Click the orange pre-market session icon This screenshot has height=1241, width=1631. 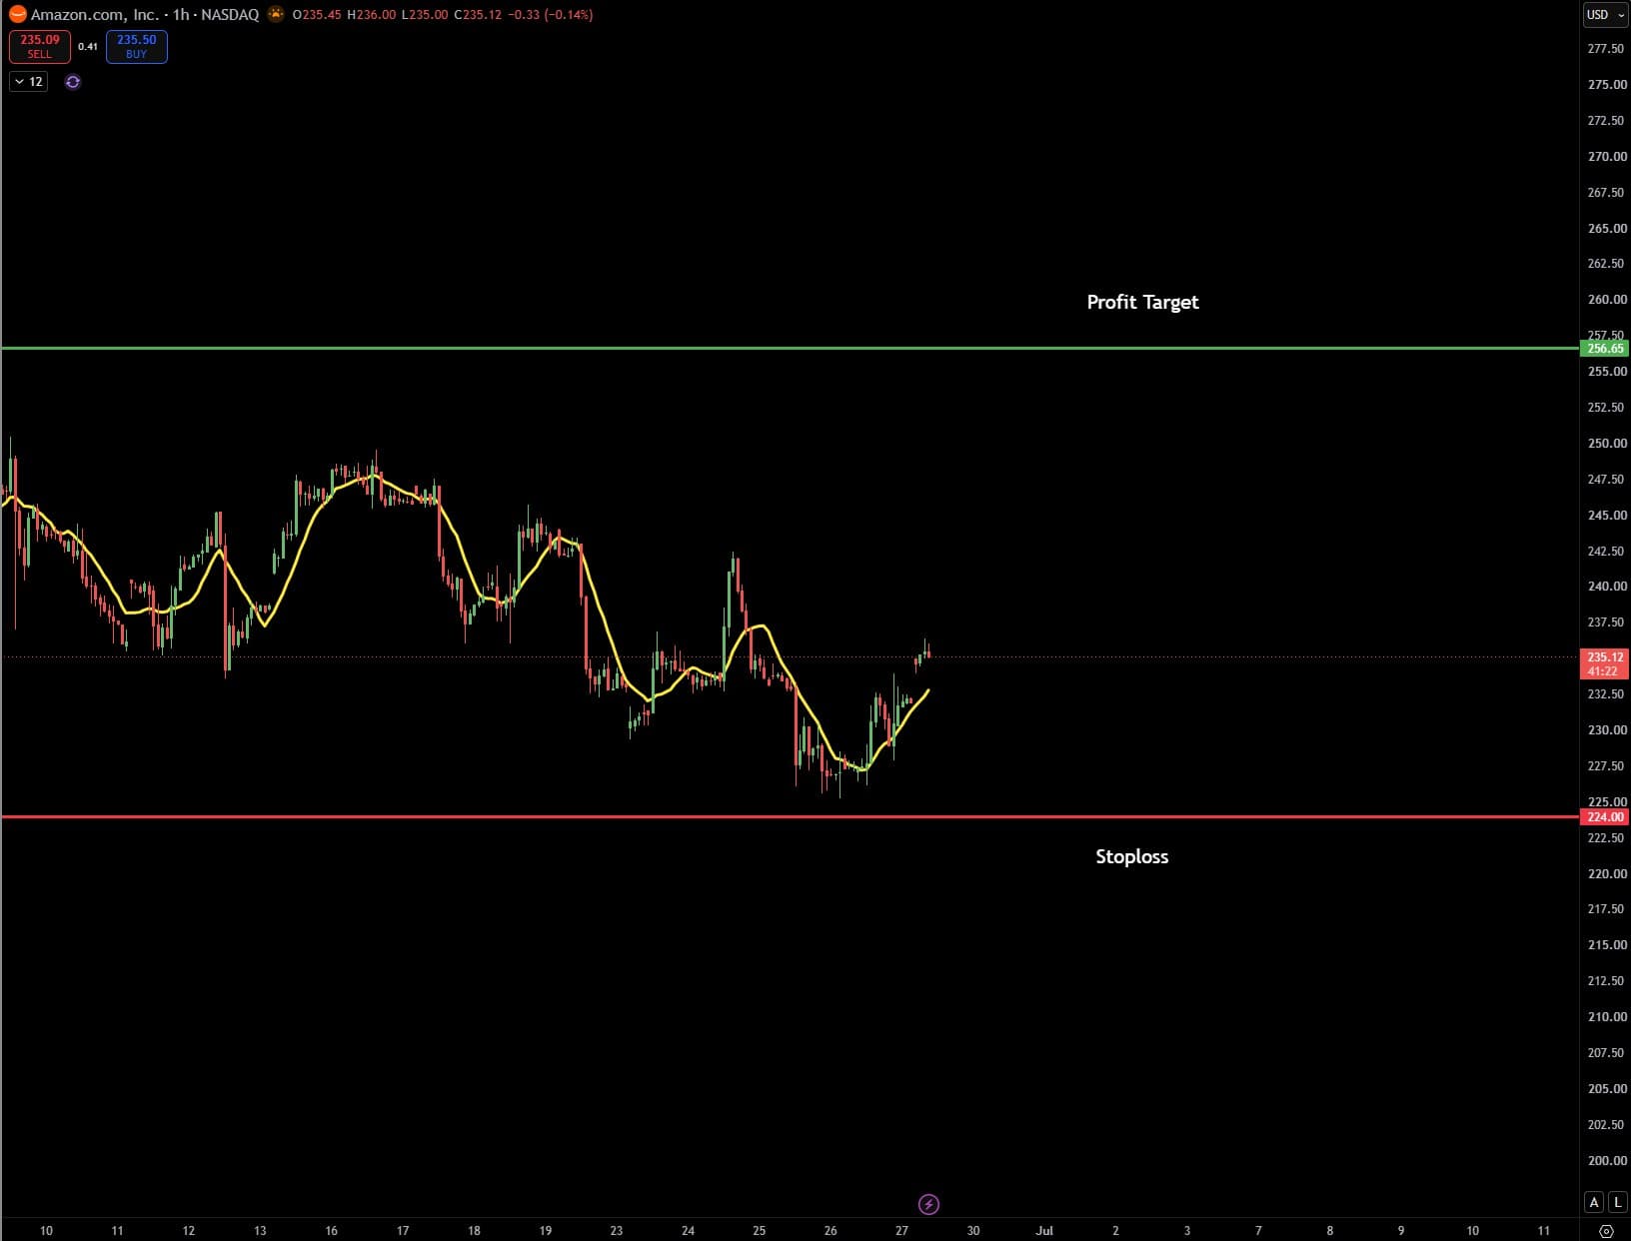tap(276, 14)
